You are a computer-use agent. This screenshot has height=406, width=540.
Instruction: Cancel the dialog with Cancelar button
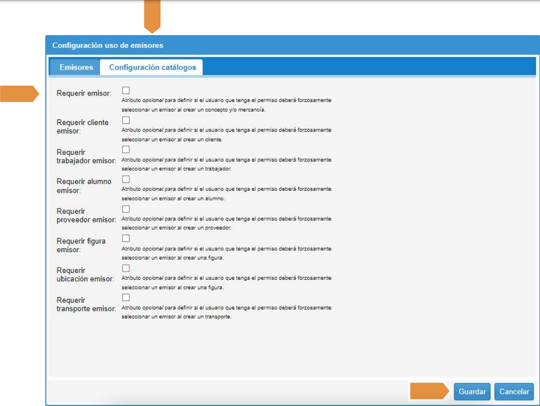pyautogui.click(x=514, y=392)
